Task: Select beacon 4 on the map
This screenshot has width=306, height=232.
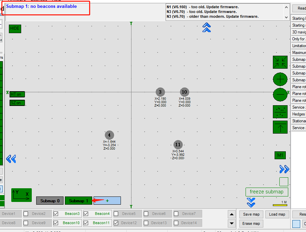Action: pyautogui.click(x=109, y=135)
